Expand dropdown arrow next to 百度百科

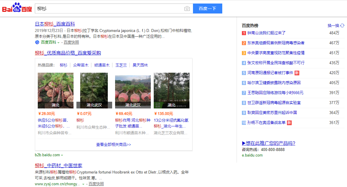[58, 42]
